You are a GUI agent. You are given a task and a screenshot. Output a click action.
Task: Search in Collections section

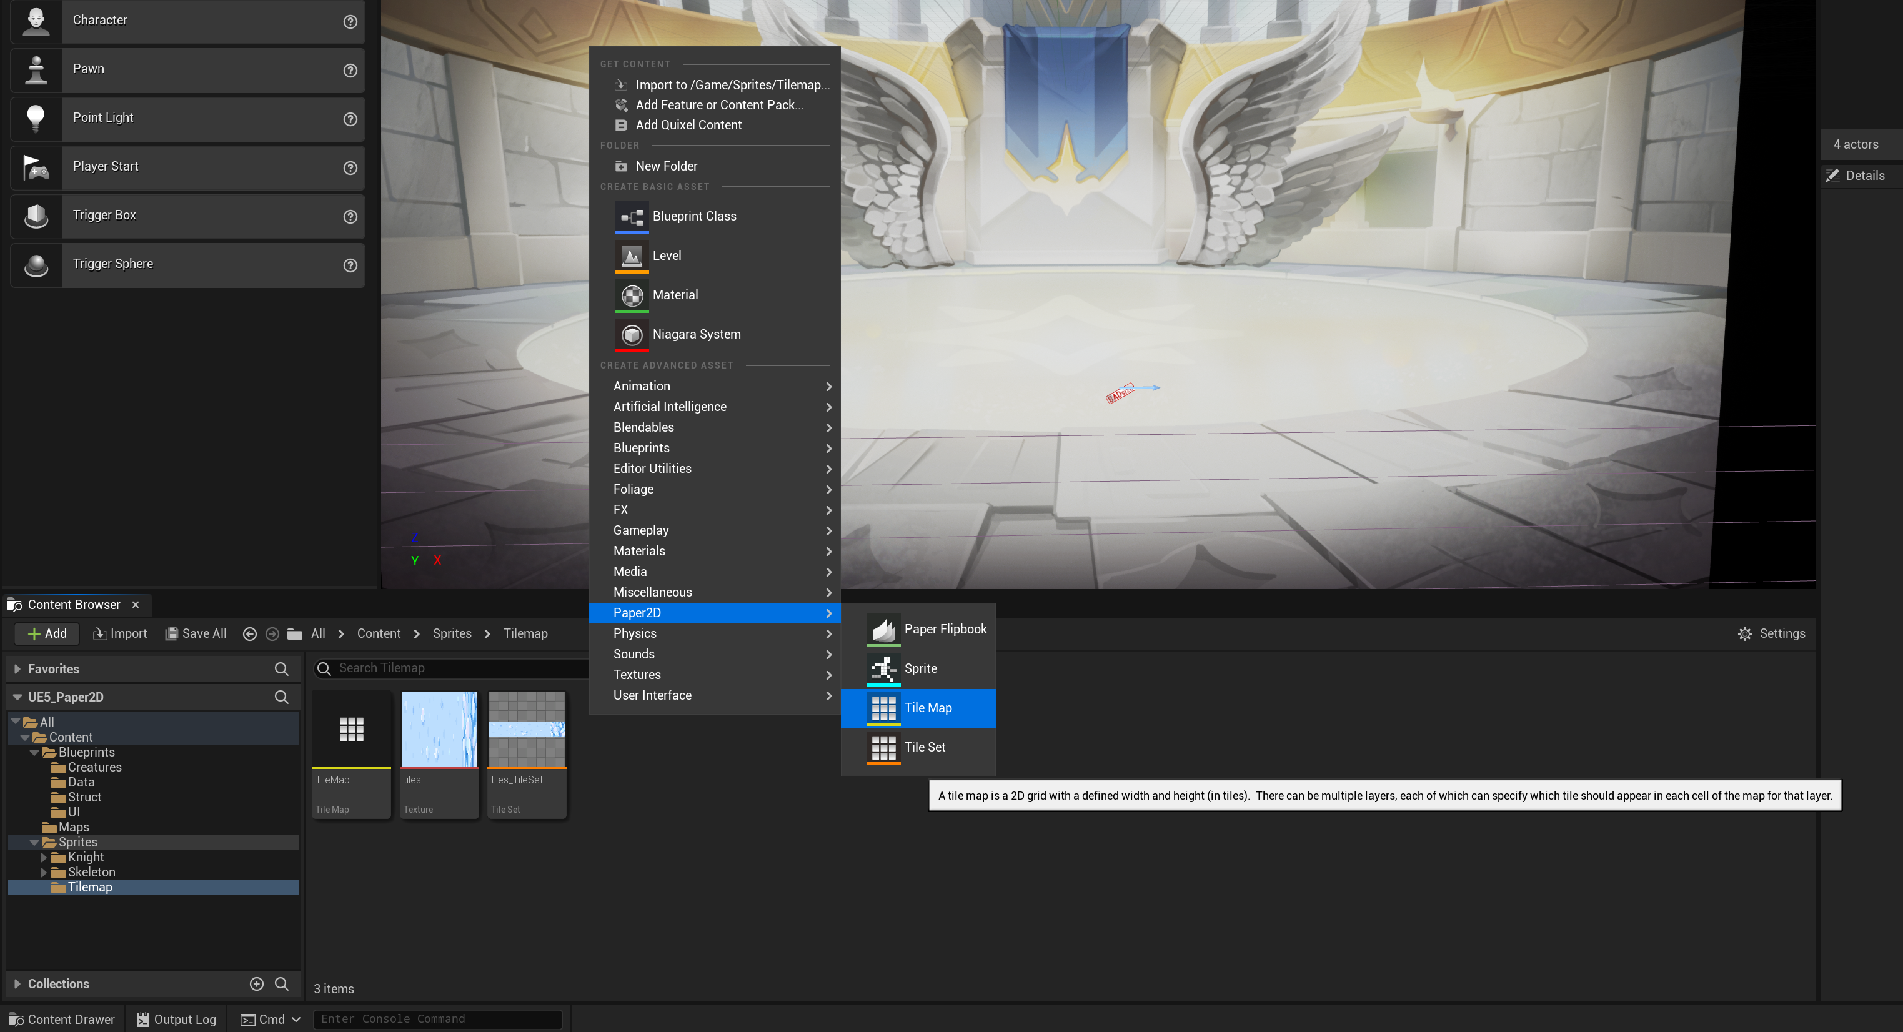click(x=282, y=984)
